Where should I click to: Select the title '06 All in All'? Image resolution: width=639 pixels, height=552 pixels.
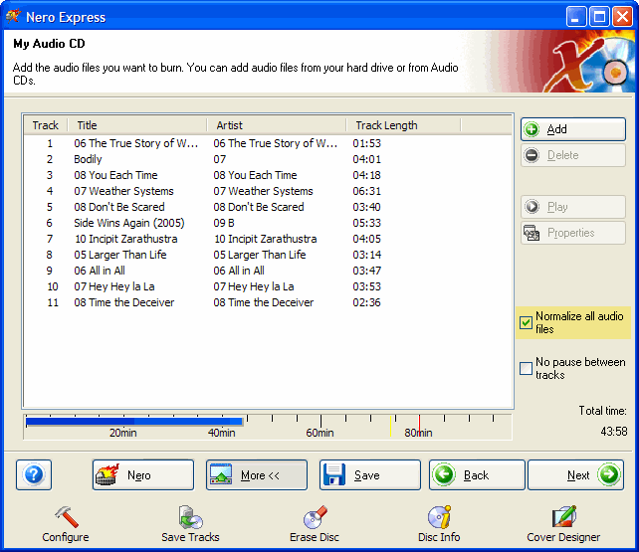click(x=100, y=271)
